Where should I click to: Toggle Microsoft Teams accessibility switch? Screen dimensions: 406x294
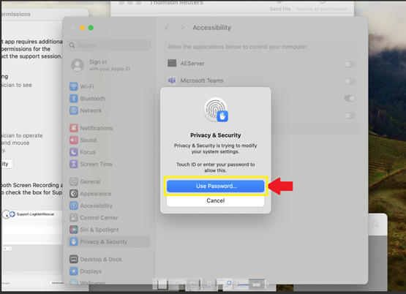350,81
